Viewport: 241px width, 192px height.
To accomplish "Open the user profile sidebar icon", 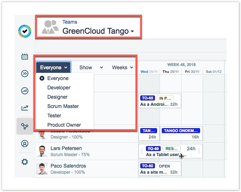I will [x=25, y=144].
